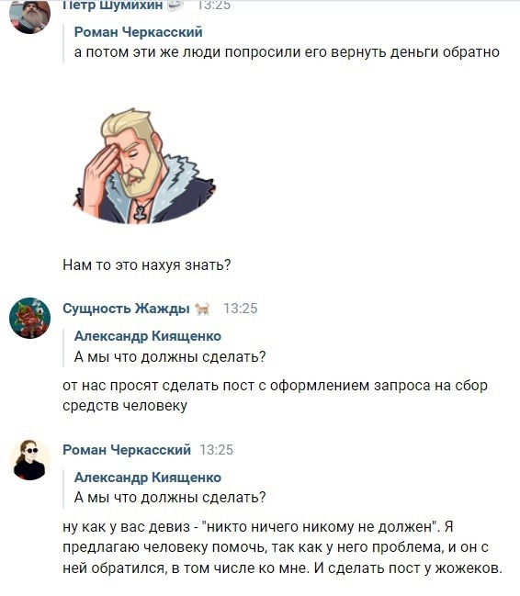Select message "Нам то это нахуя знать?"
Viewport: 520px width, 596px height.
(x=147, y=264)
